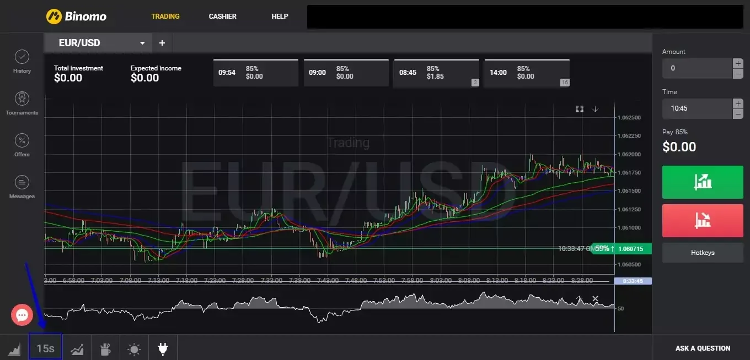Click the down arrow above chart

pos(596,109)
